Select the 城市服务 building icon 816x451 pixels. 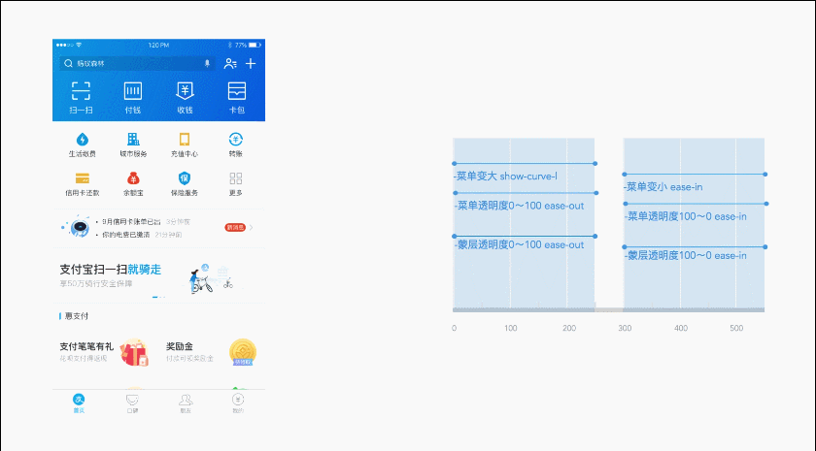[133, 140]
